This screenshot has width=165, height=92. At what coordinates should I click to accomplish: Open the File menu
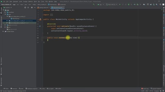[x=4, y=2]
